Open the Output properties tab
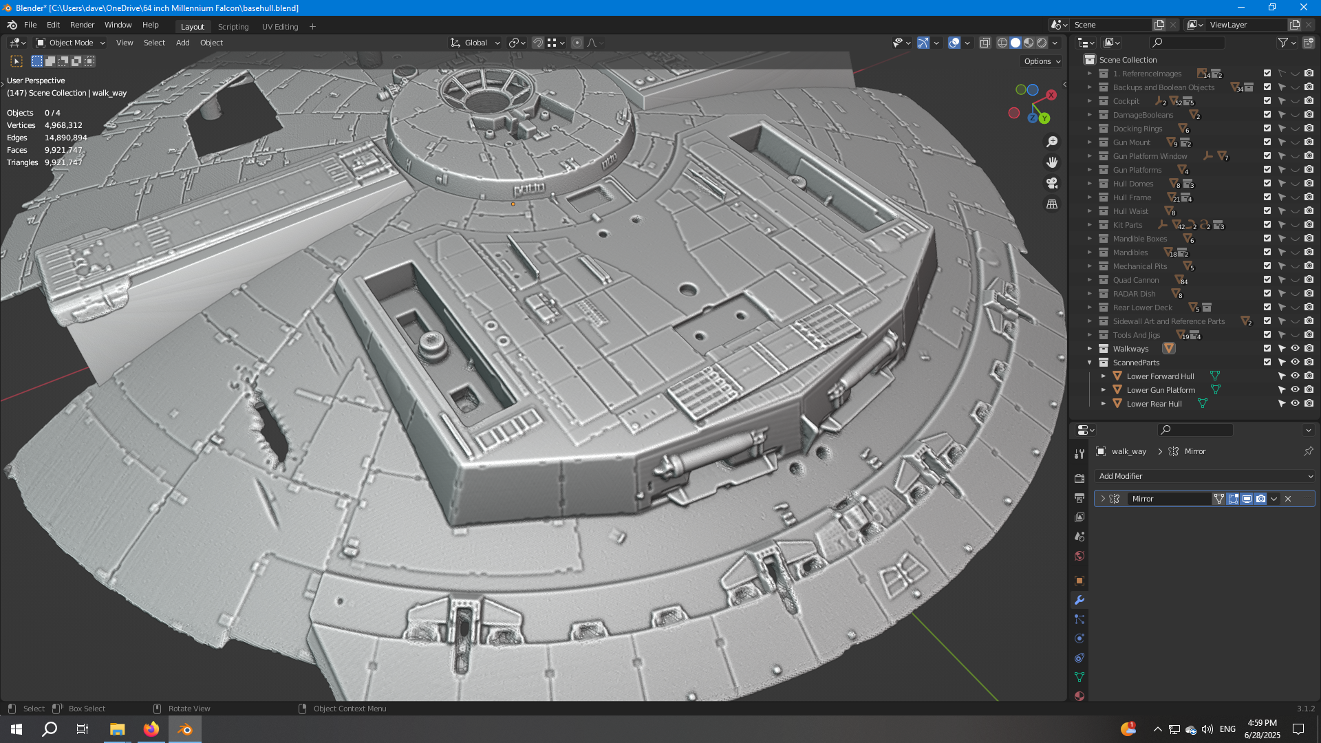 pos(1080,497)
